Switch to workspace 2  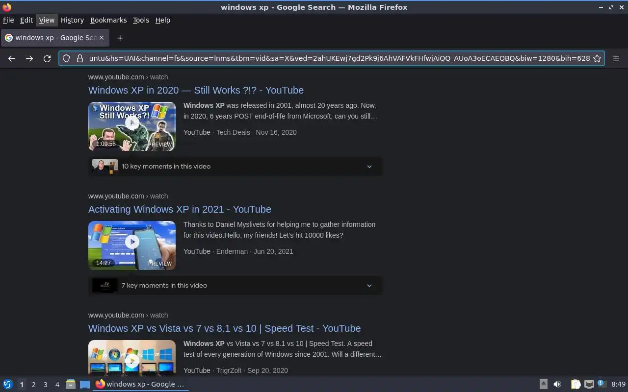pos(33,385)
